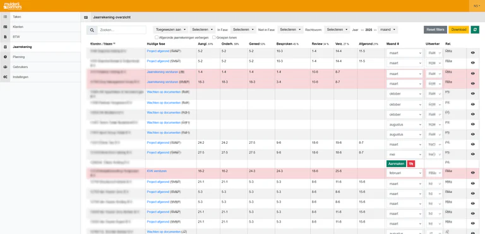Click the red hide icon beside Aanmaken

click(x=411, y=163)
